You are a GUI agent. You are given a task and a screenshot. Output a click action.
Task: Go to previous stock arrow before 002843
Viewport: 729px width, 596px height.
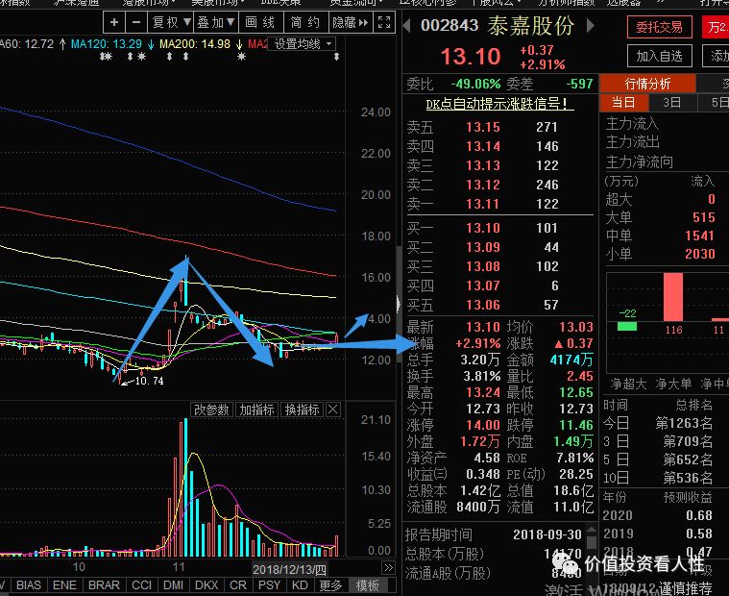click(407, 25)
